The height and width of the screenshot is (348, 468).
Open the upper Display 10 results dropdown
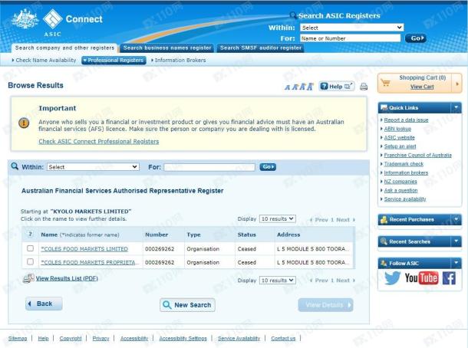click(278, 219)
